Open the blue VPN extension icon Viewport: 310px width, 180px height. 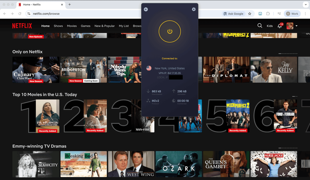tap(260, 14)
